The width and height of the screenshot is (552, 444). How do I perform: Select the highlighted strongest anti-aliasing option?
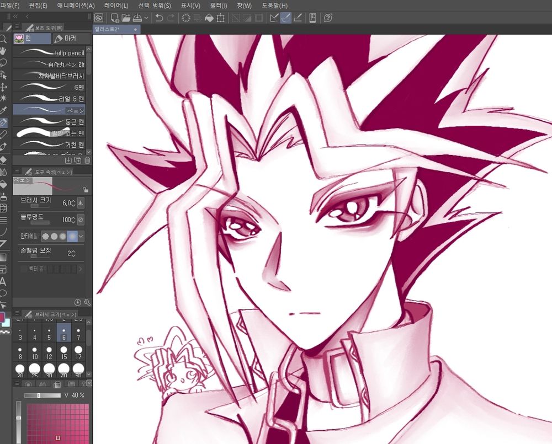(72, 237)
